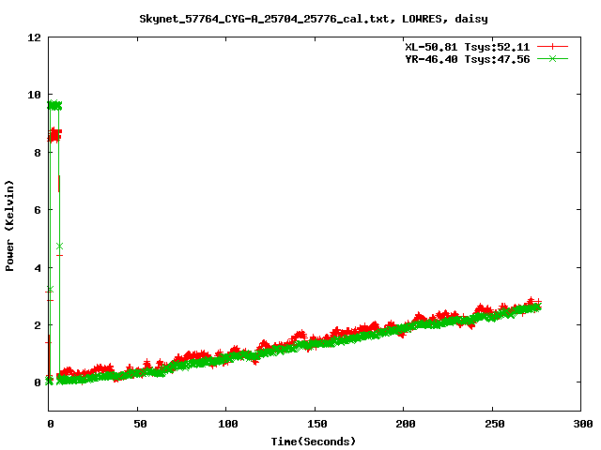The image size is (601, 450).
Task: Click the legend entry YR-46.40 Tsys:47.56
Action: (x=468, y=59)
